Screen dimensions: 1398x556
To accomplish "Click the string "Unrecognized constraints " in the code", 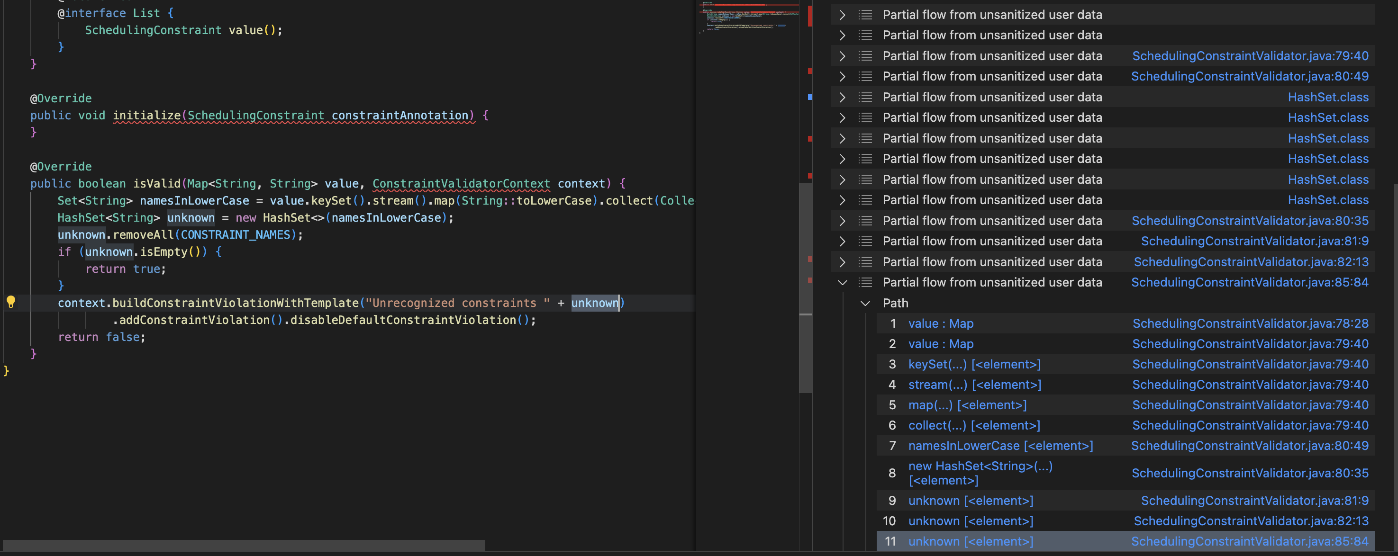I will point(457,303).
